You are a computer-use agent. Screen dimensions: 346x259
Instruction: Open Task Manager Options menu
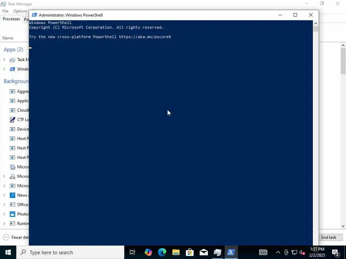point(20,11)
